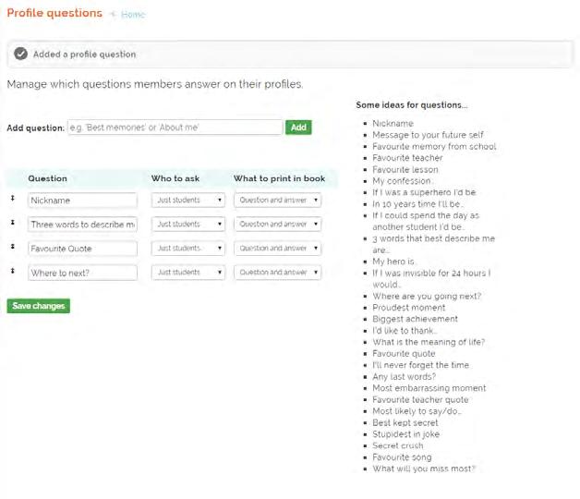Expand Who to ask for Three words row
The width and height of the screenshot is (580, 499).
tap(189, 224)
